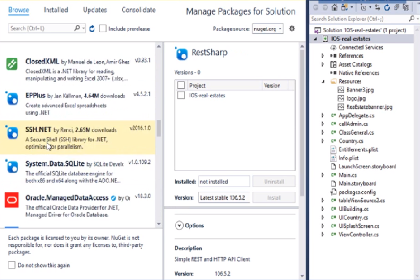
Task: Click packages.config file icon
Action: click(333, 192)
